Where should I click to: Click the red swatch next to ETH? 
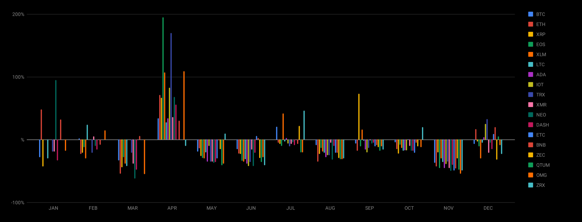click(530, 24)
